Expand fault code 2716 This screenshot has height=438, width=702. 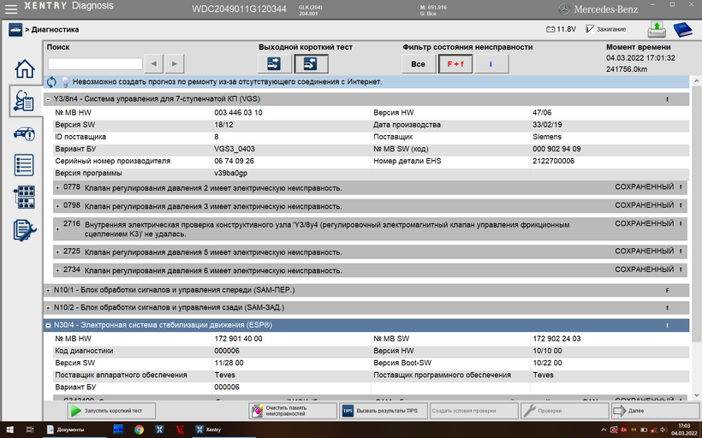[x=57, y=229]
